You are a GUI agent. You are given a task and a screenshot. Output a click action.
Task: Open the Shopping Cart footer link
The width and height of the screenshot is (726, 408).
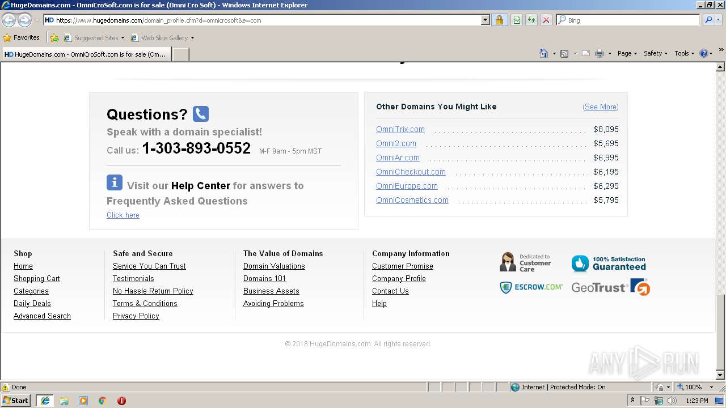point(37,278)
